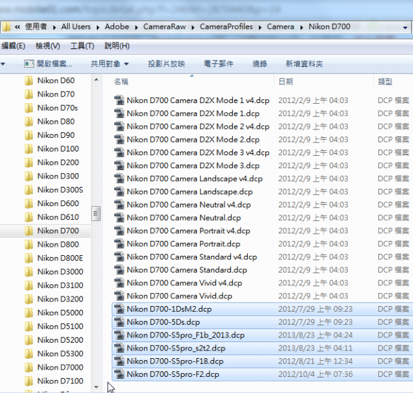Select Camera Vivid v4.dcp file icon
Screen dimensions: 413x393
[x=119, y=283]
